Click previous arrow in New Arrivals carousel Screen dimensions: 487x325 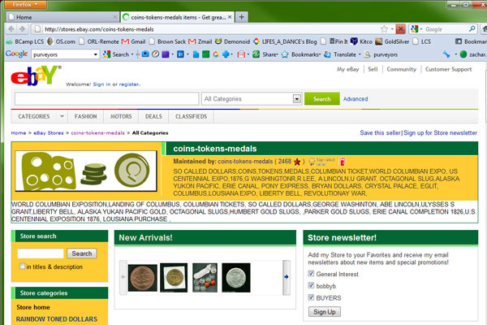(x=123, y=277)
